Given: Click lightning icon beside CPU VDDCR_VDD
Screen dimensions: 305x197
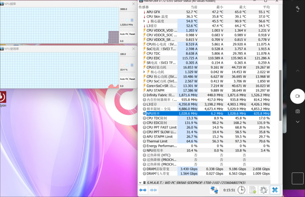Looking at the screenshot, I should click(144, 30).
